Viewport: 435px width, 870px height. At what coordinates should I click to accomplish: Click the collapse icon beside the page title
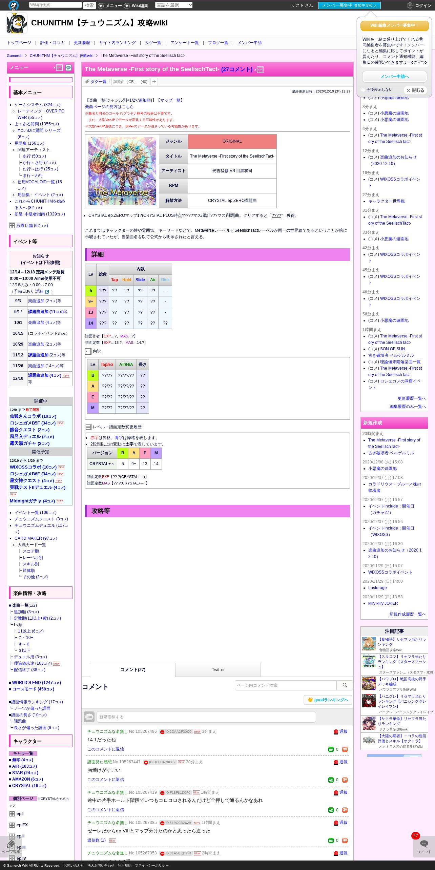[x=261, y=70]
